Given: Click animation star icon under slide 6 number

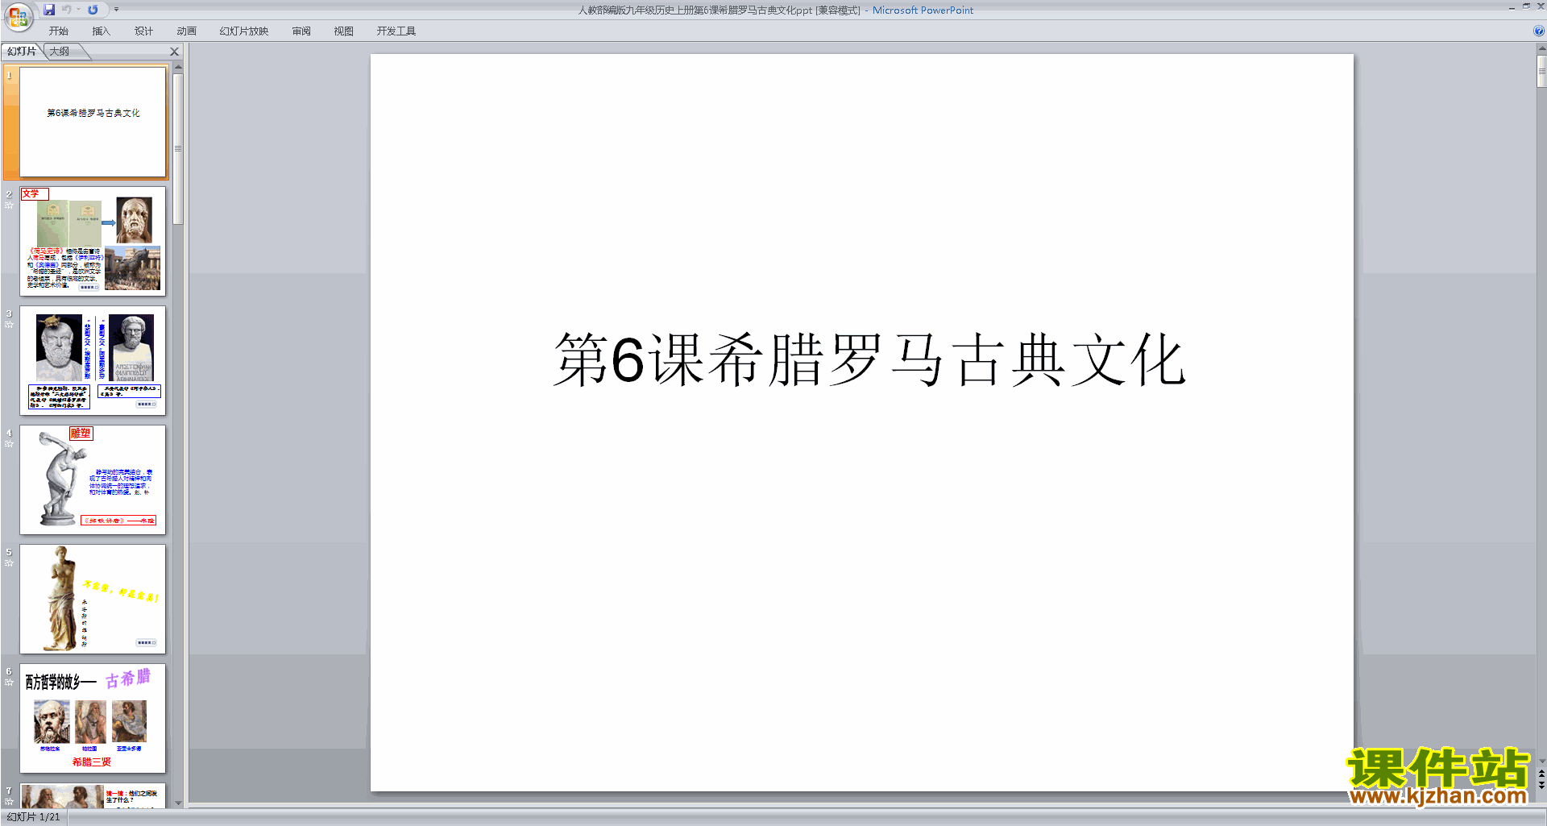Looking at the screenshot, I should point(9,683).
